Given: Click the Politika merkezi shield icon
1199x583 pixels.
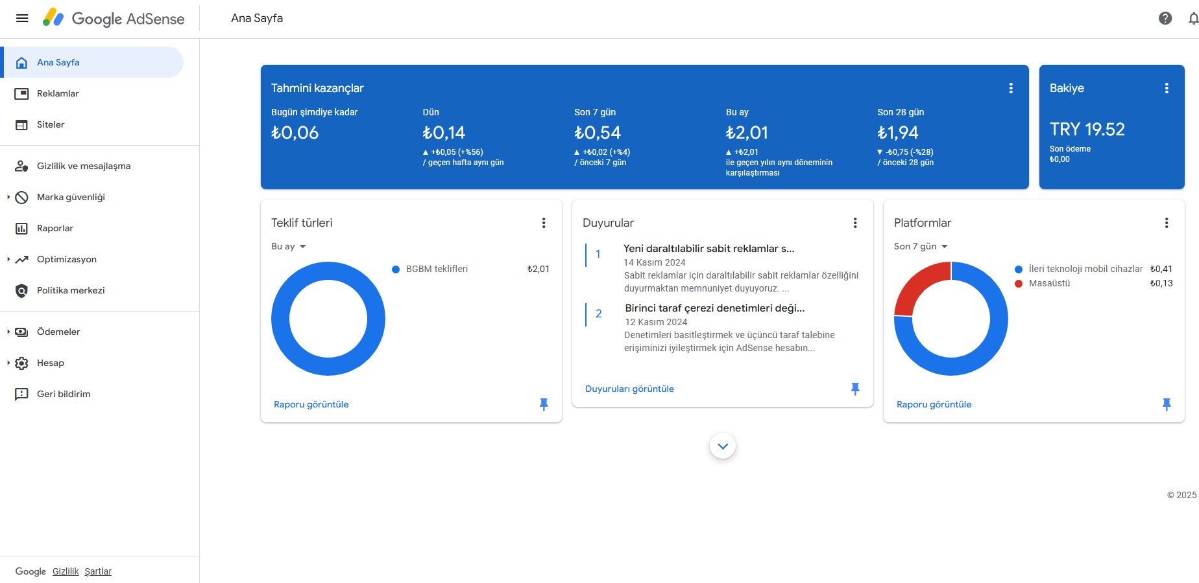Looking at the screenshot, I should [x=21, y=290].
